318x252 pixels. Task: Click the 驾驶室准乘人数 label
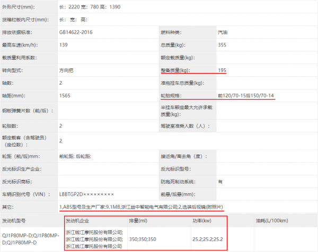[185, 126]
